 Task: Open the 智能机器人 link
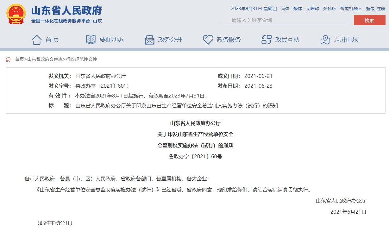click(x=351, y=9)
